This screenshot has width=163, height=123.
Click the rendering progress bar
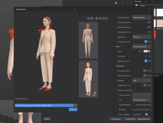pos(46,105)
